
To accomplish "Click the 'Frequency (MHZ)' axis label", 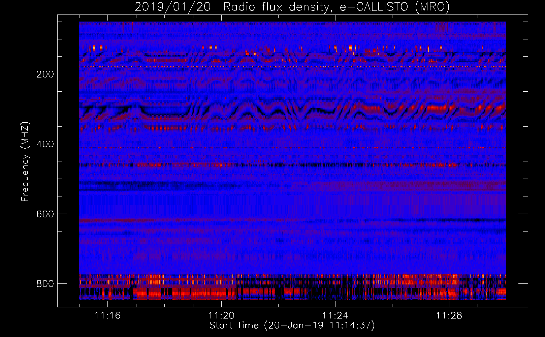I will point(25,161).
